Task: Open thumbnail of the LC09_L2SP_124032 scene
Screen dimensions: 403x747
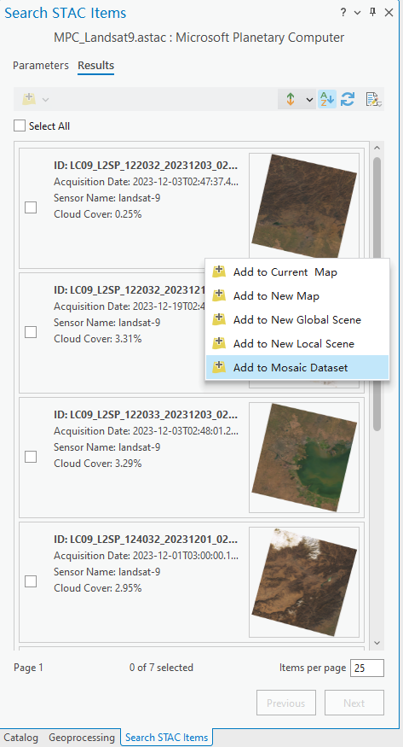Action: tap(304, 582)
